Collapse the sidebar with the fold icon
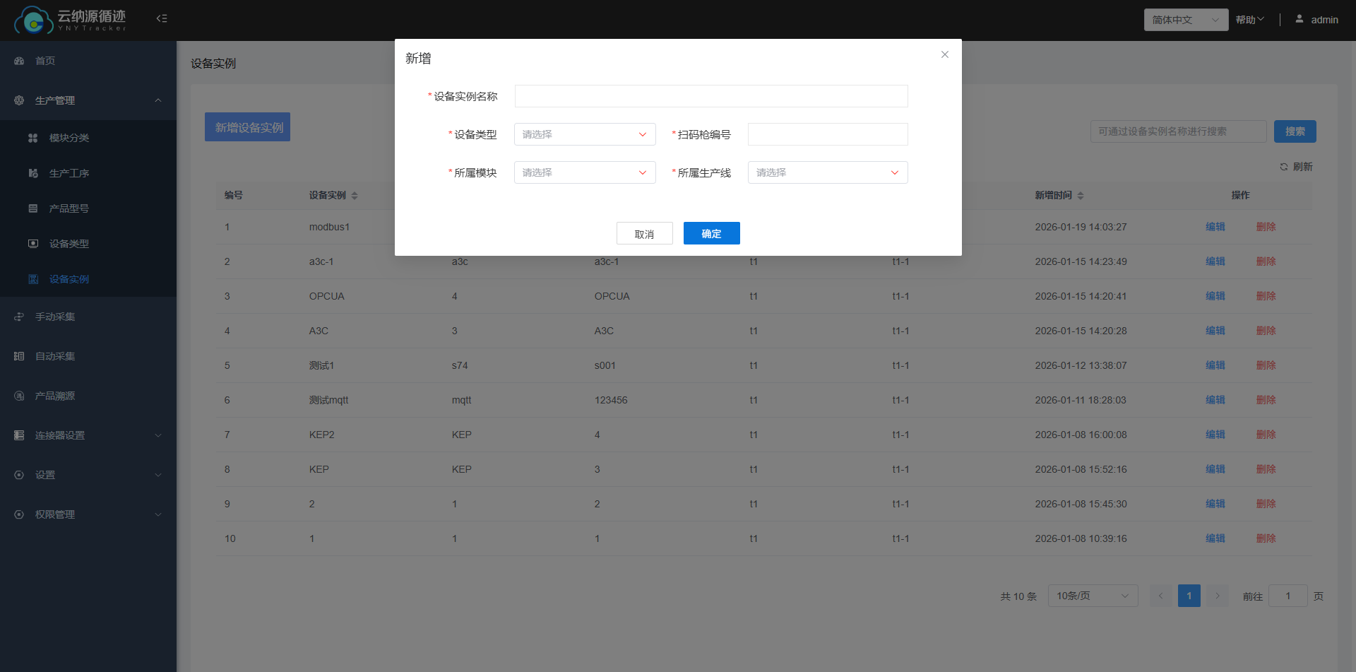The height and width of the screenshot is (672, 1356). tap(162, 18)
